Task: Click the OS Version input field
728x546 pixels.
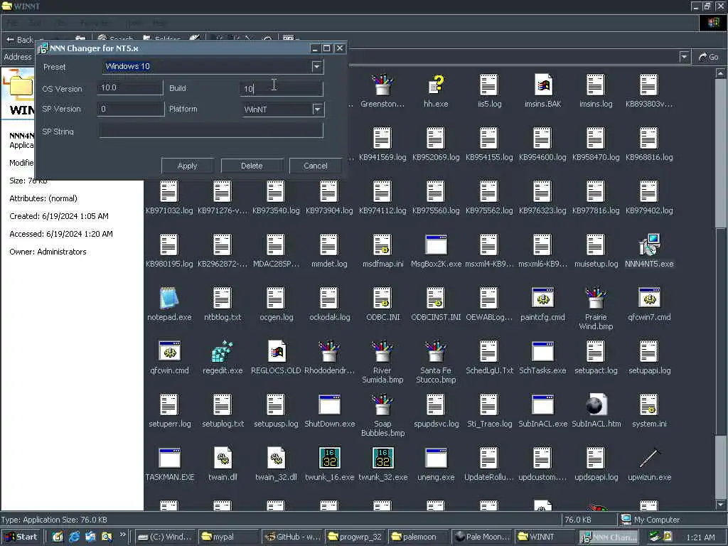Action: coord(130,87)
